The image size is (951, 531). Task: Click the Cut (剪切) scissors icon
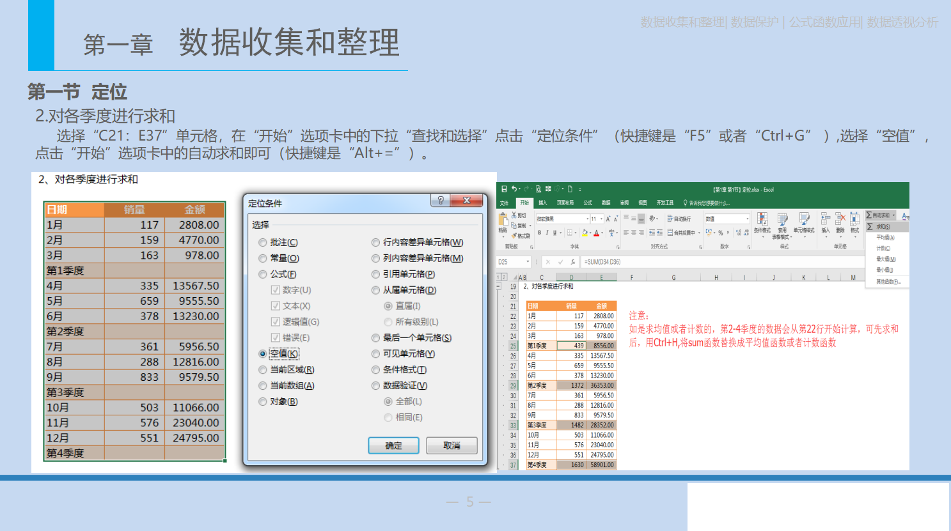click(514, 215)
